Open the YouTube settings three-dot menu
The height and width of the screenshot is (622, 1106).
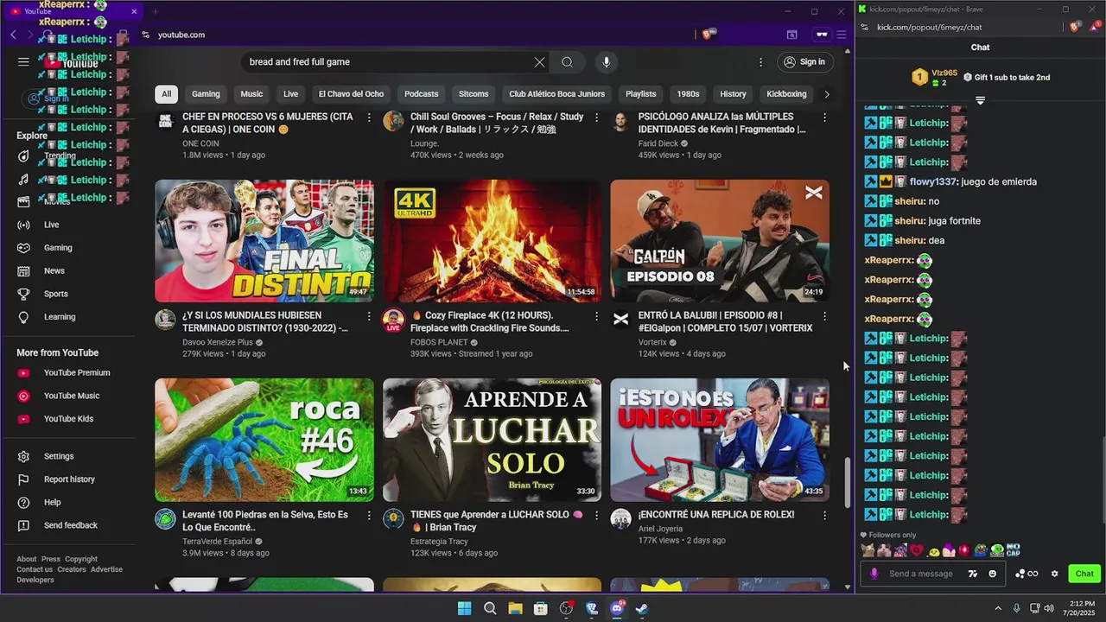point(760,62)
